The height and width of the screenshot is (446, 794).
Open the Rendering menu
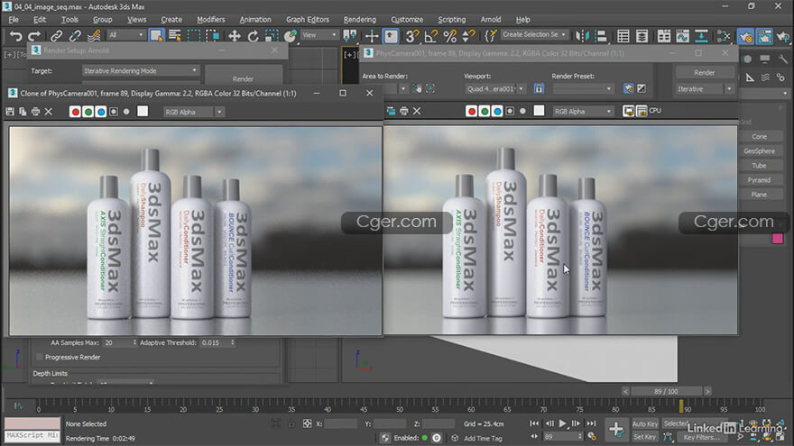[359, 19]
